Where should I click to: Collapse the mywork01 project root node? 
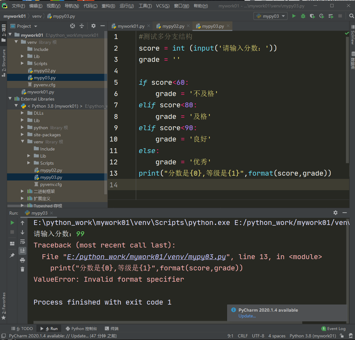(10, 35)
